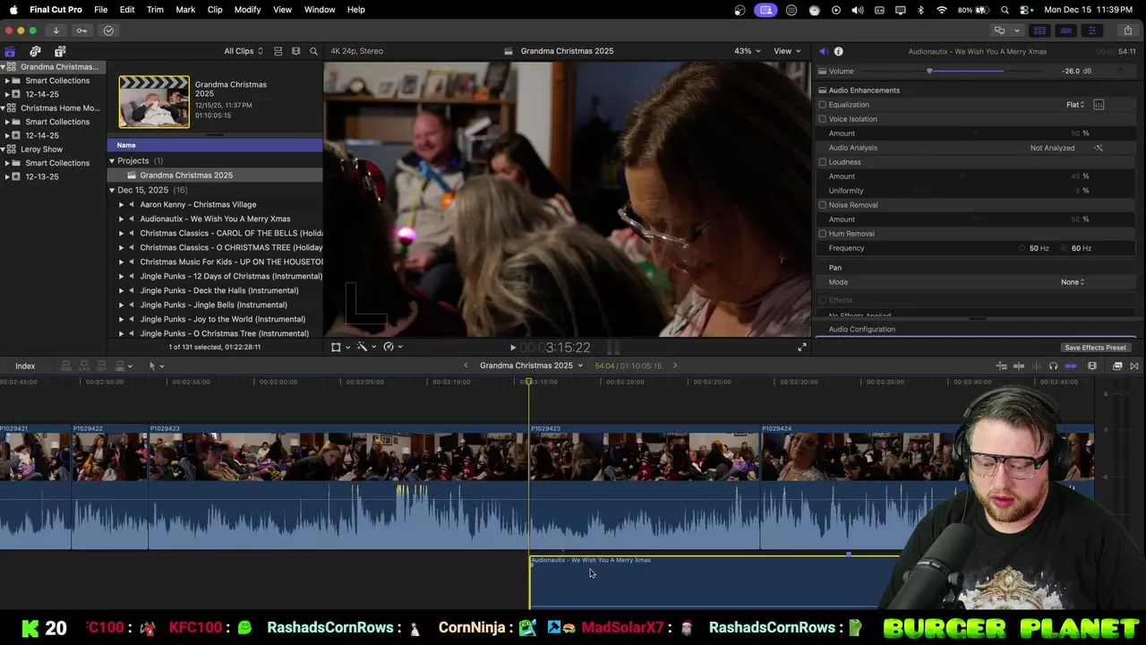The height and width of the screenshot is (645, 1146).
Task: Open the timeline Index button
Action: pos(25,365)
